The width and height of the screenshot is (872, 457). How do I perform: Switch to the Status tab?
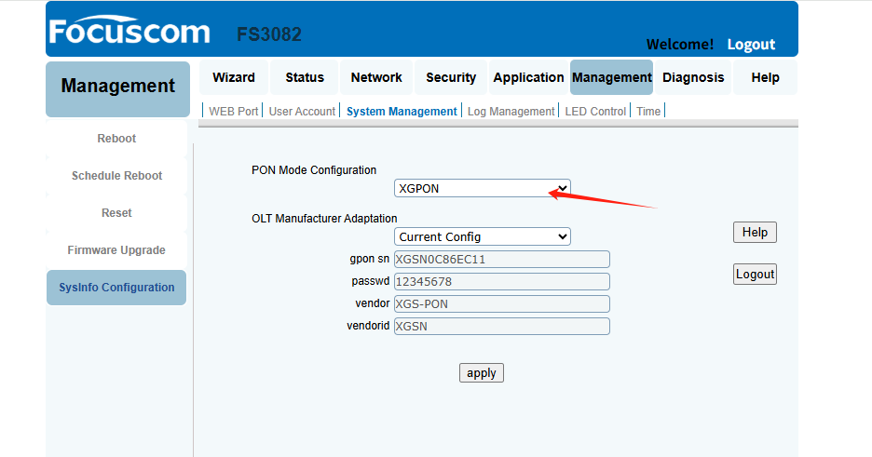pyautogui.click(x=305, y=77)
